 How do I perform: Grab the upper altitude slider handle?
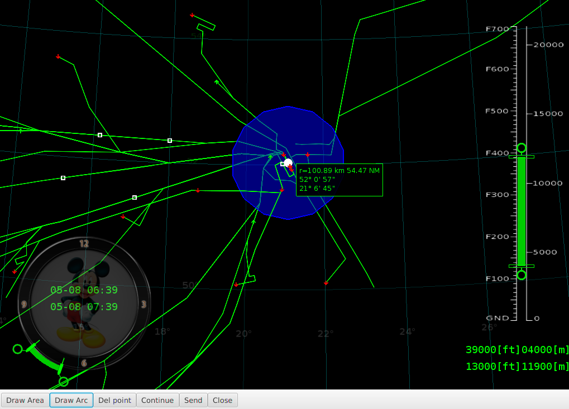(522, 148)
